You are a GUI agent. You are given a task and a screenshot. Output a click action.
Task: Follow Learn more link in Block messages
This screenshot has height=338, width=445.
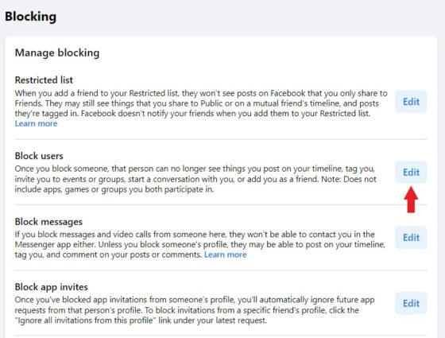coord(226,254)
